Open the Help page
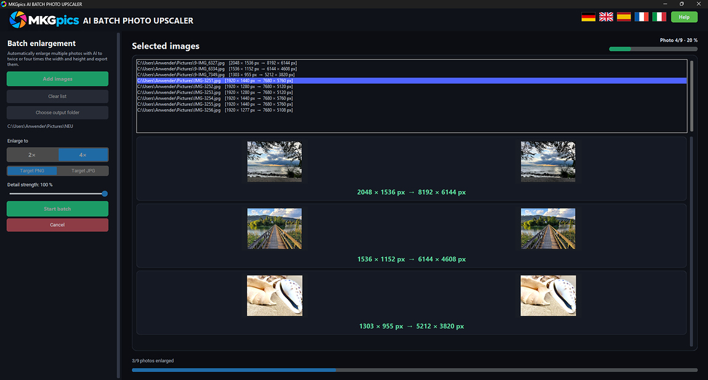The width and height of the screenshot is (708, 380). (684, 17)
